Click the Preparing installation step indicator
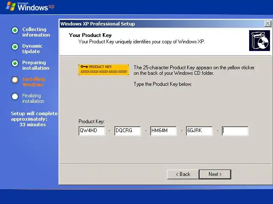Viewport: 273px width, 204px height. pos(15,63)
